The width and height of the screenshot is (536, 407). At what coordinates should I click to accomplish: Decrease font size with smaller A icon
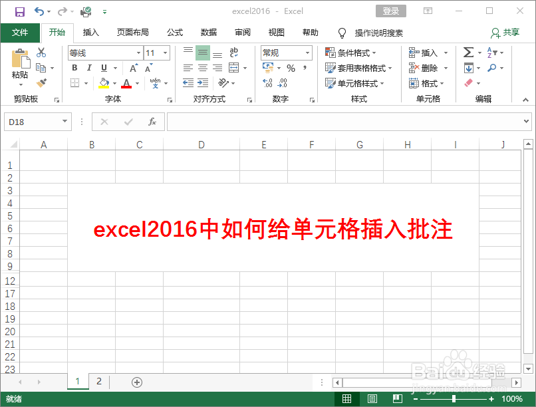(149, 68)
